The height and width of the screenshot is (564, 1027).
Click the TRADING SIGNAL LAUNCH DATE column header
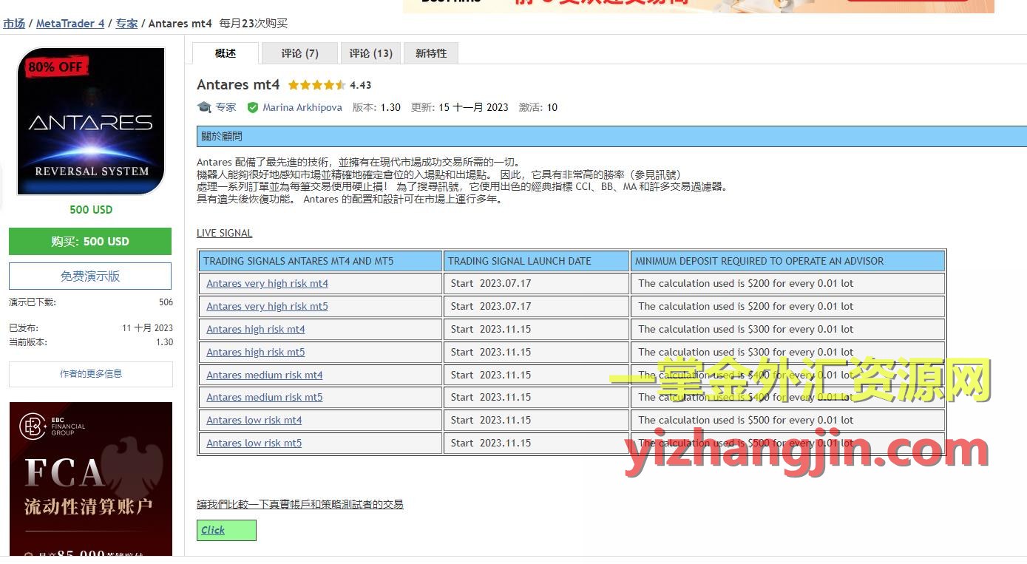pos(537,261)
